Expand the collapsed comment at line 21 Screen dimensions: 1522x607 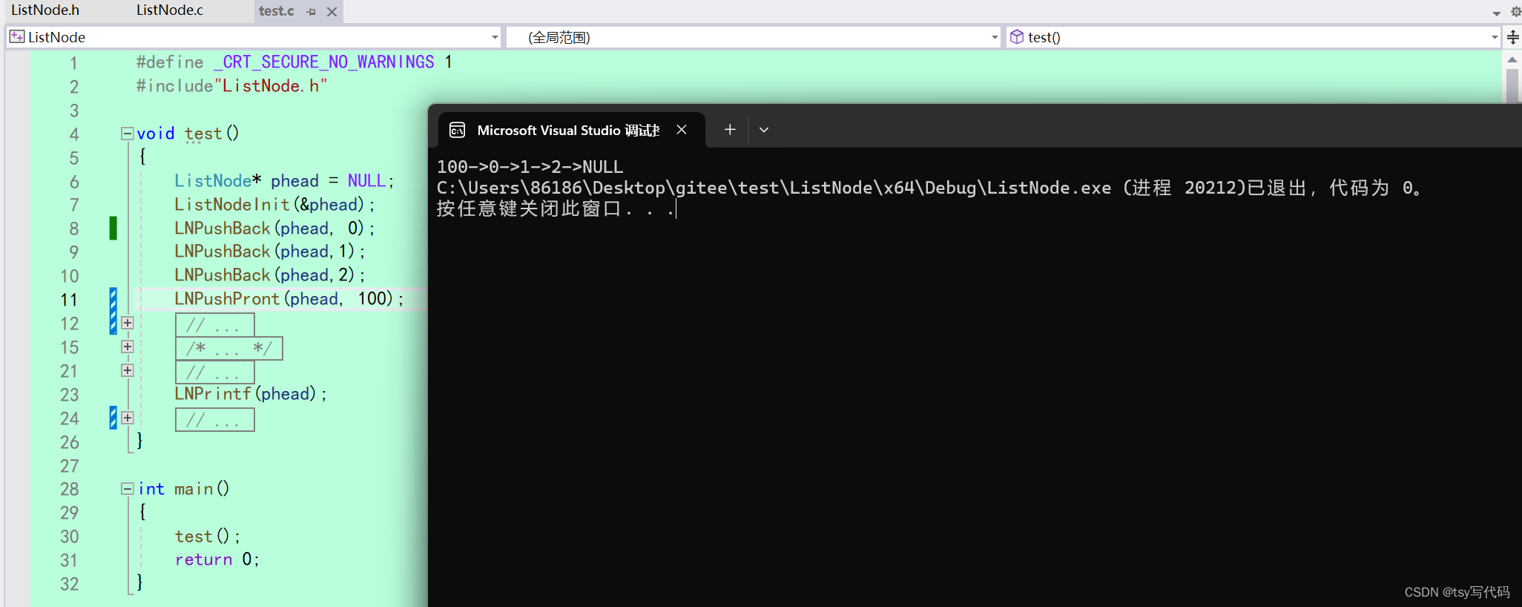click(x=128, y=370)
